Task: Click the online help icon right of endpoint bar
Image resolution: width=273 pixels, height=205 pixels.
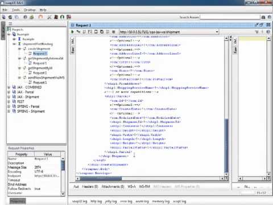Action: pos(268,32)
